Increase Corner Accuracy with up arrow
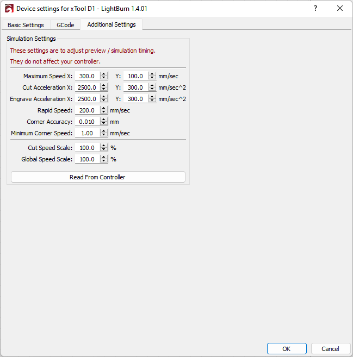 104,120
